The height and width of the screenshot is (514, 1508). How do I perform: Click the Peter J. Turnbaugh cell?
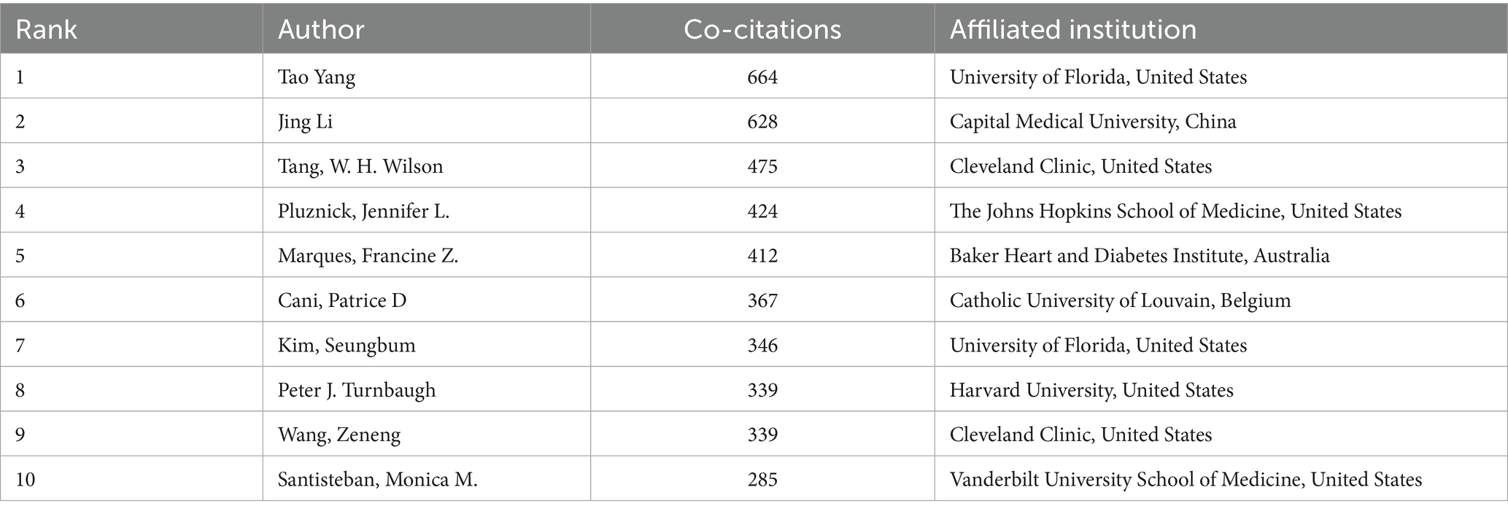(x=427, y=389)
